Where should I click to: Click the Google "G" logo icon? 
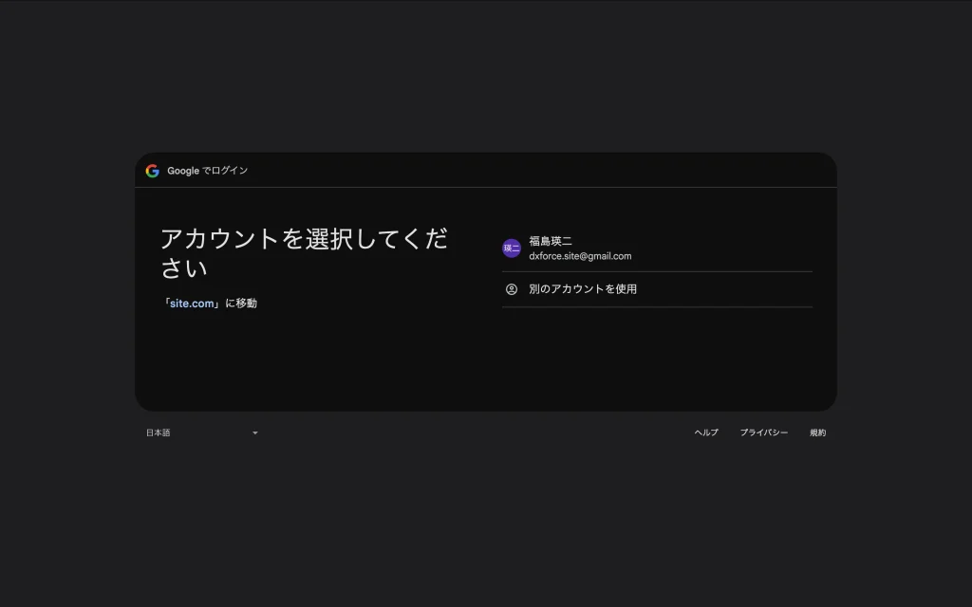[x=152, y=171]
